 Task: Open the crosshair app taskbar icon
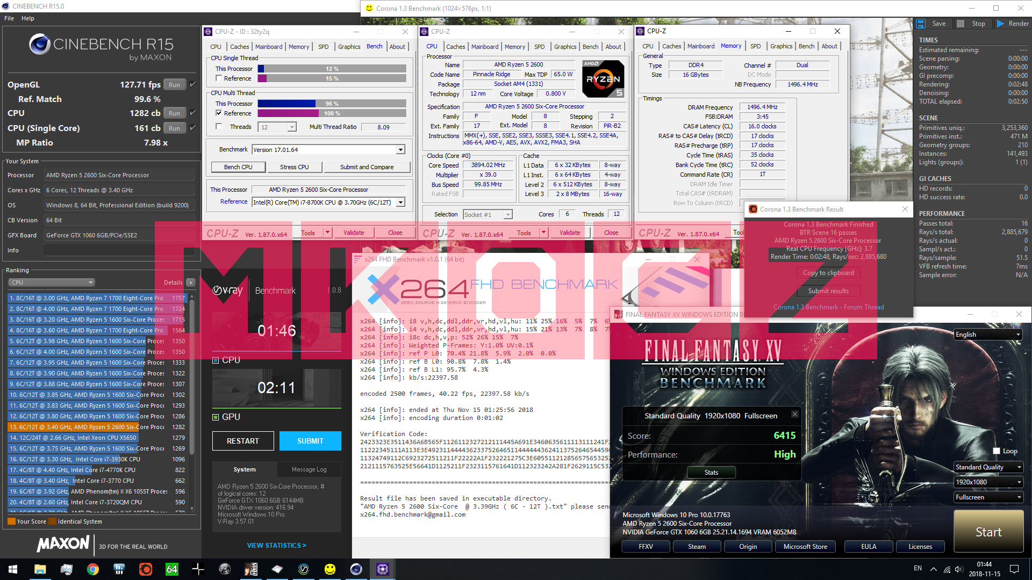click(198, 569)
